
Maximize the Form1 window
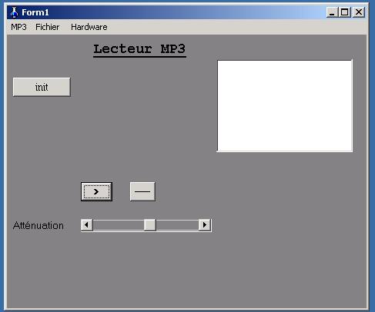[x=344, y=12]
